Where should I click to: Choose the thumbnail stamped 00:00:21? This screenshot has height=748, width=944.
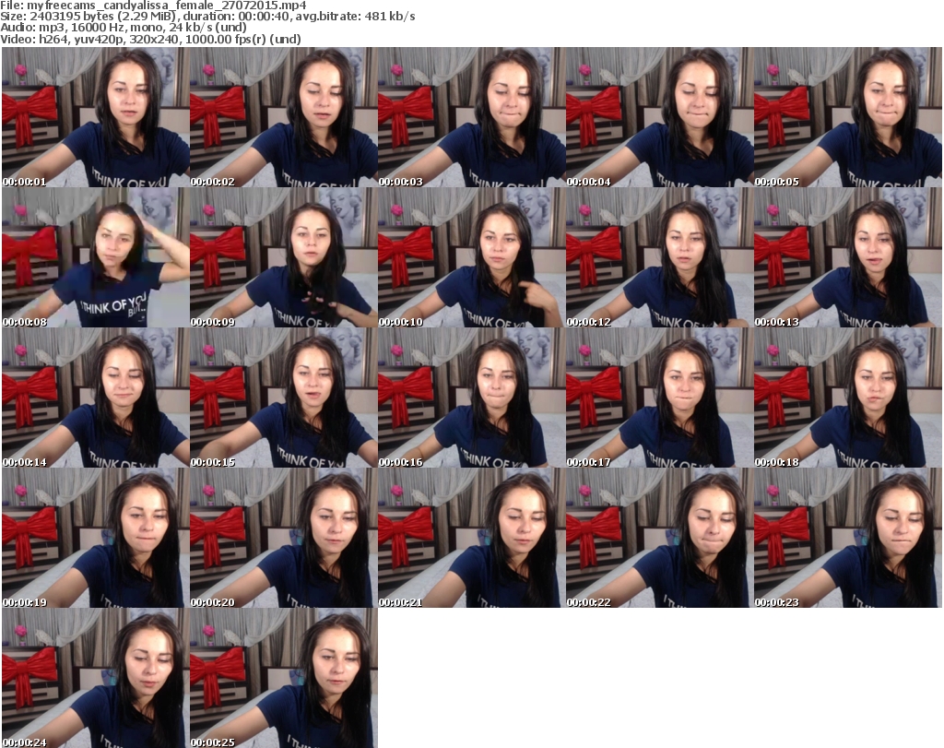(x=471, y=538)
